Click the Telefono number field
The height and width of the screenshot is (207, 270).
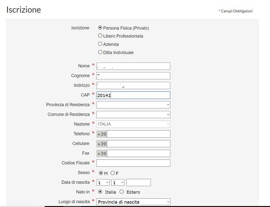point(139,134)
